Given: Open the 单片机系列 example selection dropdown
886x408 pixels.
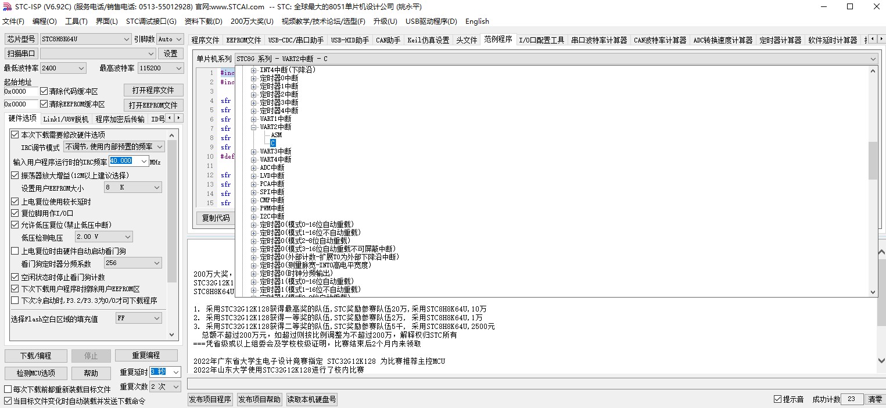Looking at the screenshot, I should coord(556,59).
